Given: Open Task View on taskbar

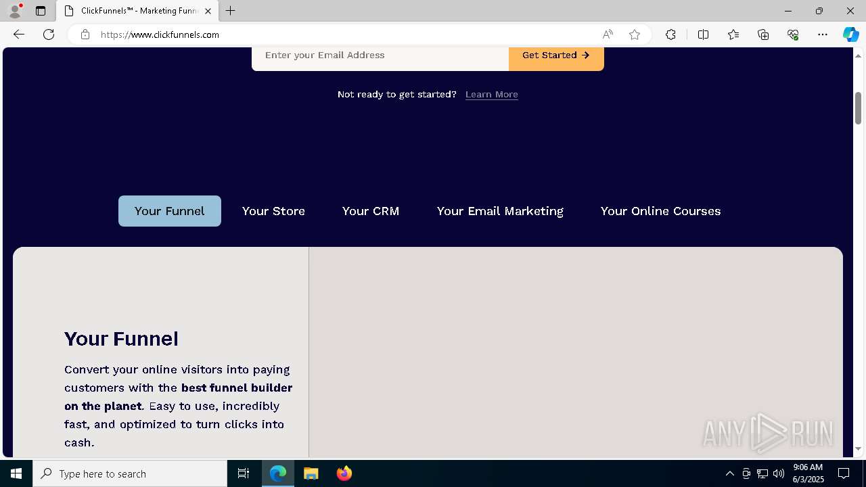Looking at the screenshot, I should pyautogui.click(x=244, y=473).
